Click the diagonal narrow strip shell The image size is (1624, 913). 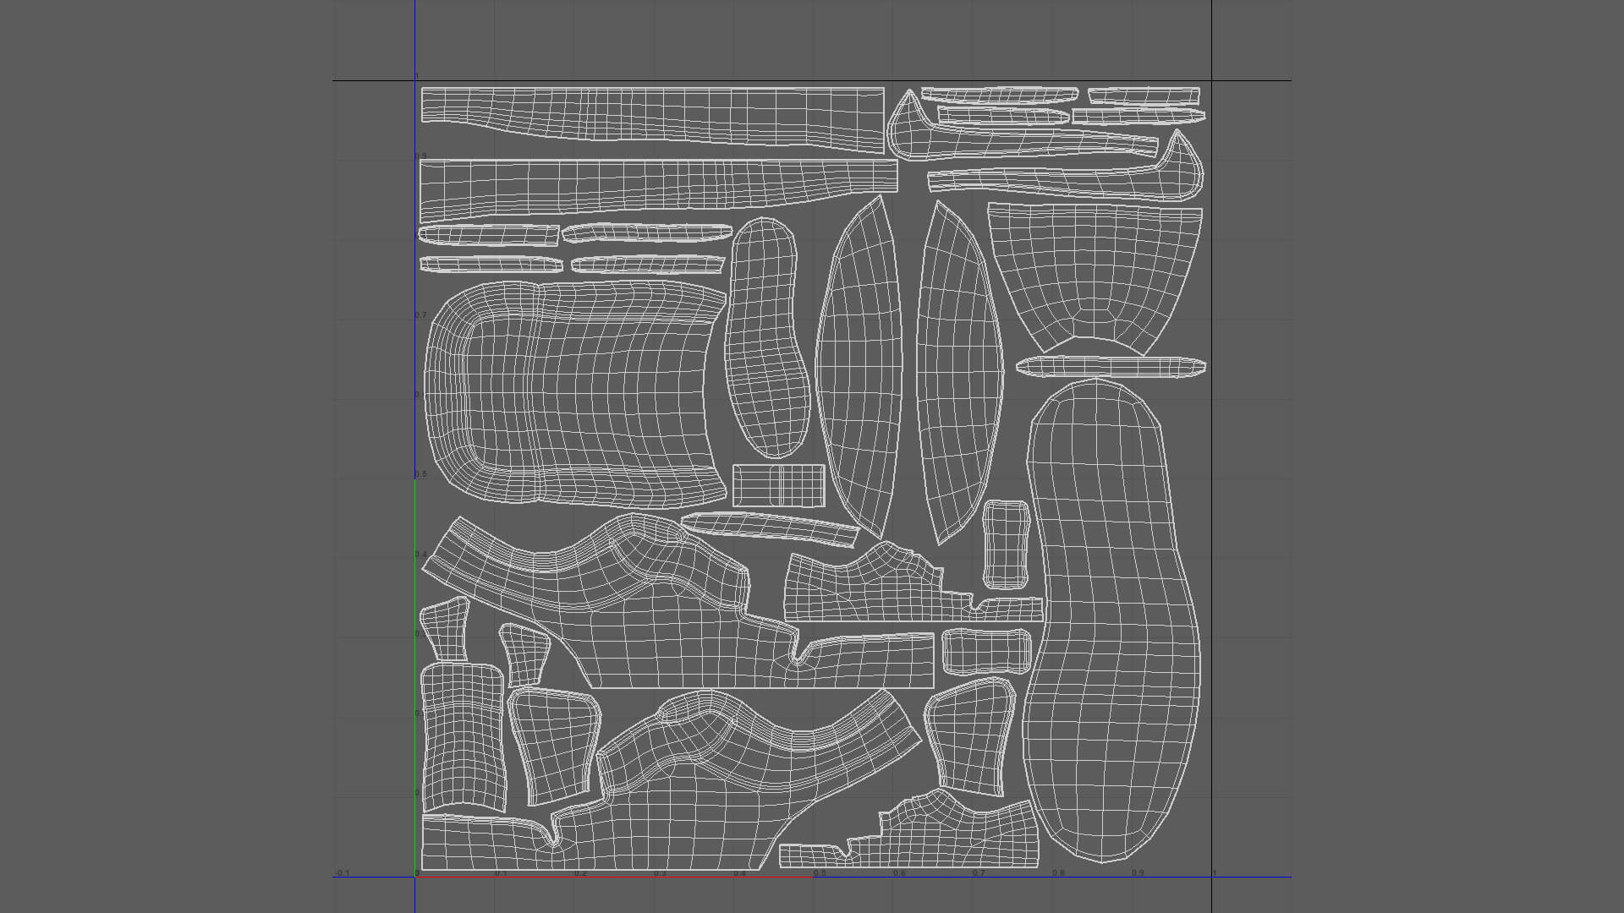pyautogui.click(x=770, y=528)
